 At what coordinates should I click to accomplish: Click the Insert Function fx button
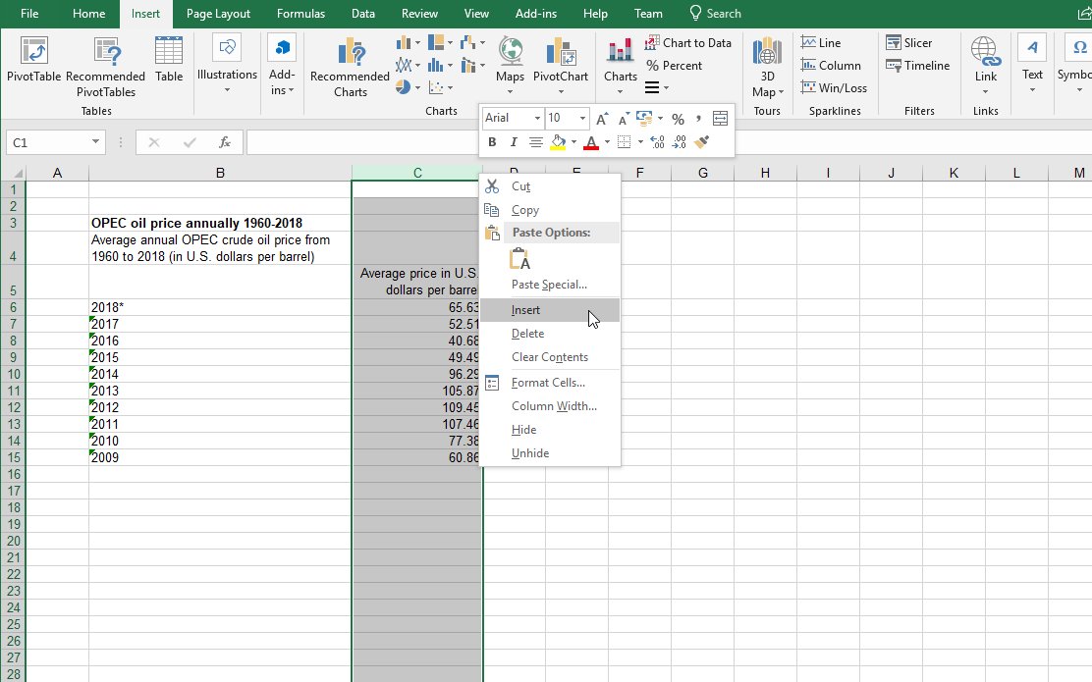click(x=224, y=142)
